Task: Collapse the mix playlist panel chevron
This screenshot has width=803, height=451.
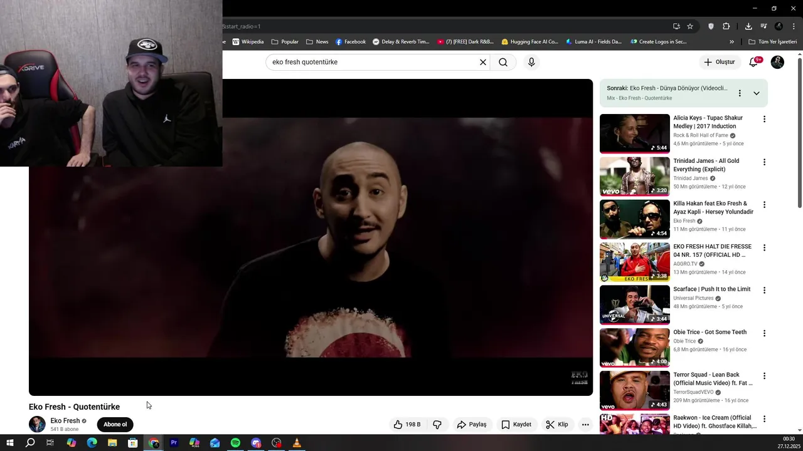Action: [x=757, y=93]
